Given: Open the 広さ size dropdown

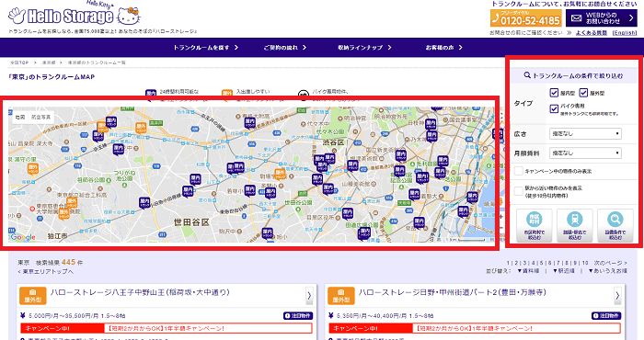Looking at the screenshot, I should (x=585, y=134).
